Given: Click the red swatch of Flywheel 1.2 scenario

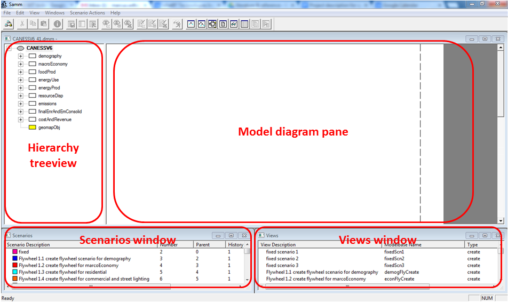Looking at the screenshot, I should [14, 265].
